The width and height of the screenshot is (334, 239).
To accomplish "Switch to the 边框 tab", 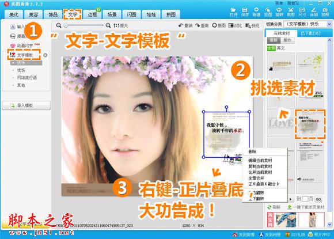I will tap(92, 14).
